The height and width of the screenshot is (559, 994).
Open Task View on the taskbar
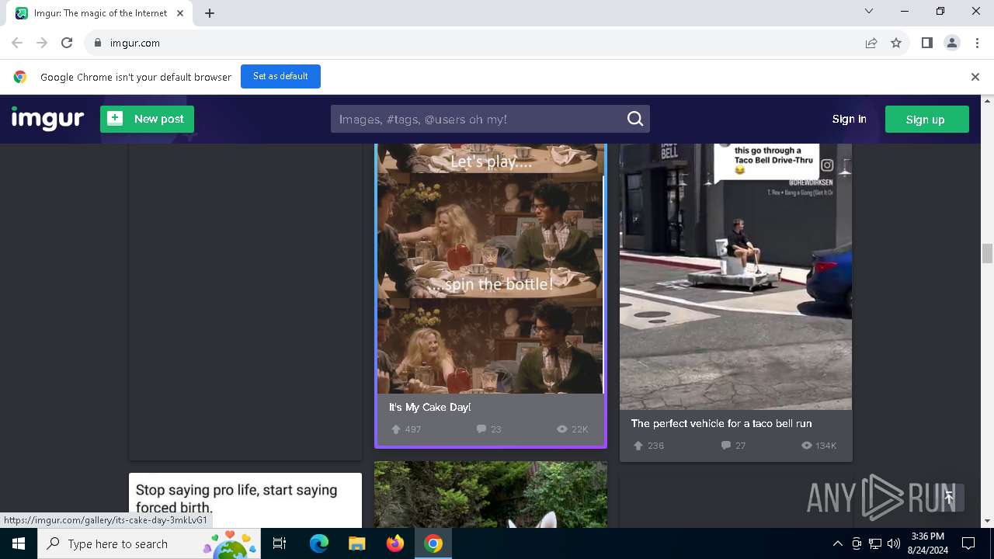pos(280,543)
